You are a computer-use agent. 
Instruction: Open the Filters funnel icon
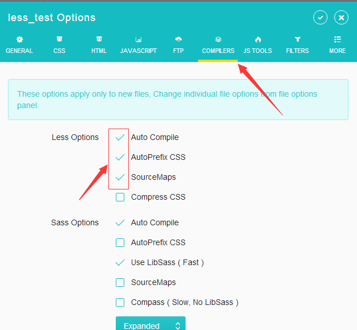point(297,39)
